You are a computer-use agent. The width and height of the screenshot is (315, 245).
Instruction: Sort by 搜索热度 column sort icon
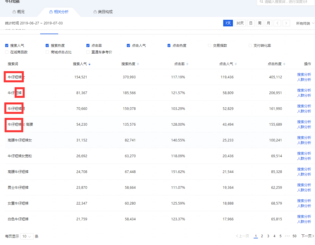click(138, 64)
